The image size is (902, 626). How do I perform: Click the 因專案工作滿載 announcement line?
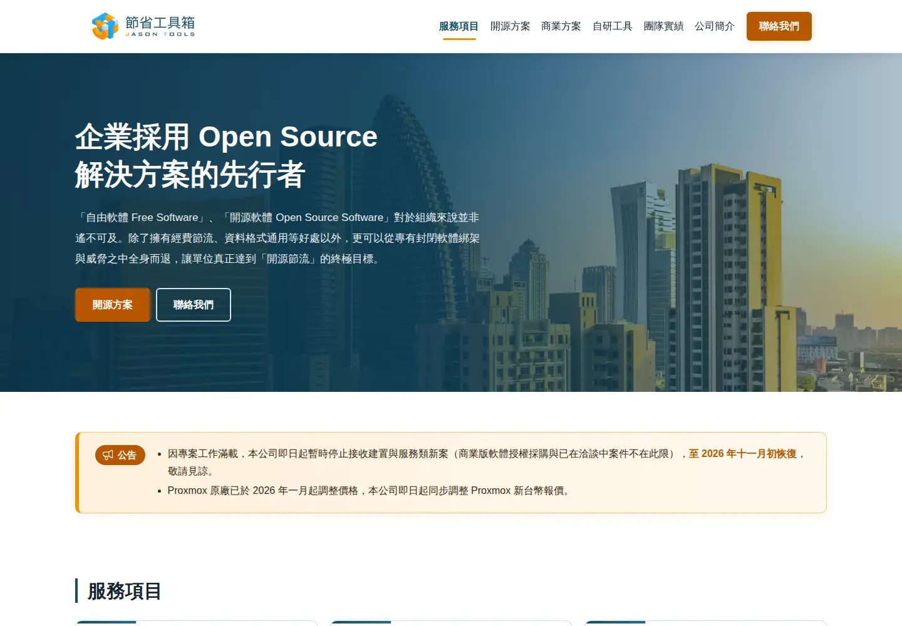(486, 462)
